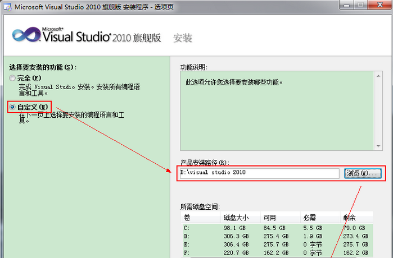Click the 剩余 column header
Image resolution: width=393 pixels, height=258 pixels.
(356, 218)
